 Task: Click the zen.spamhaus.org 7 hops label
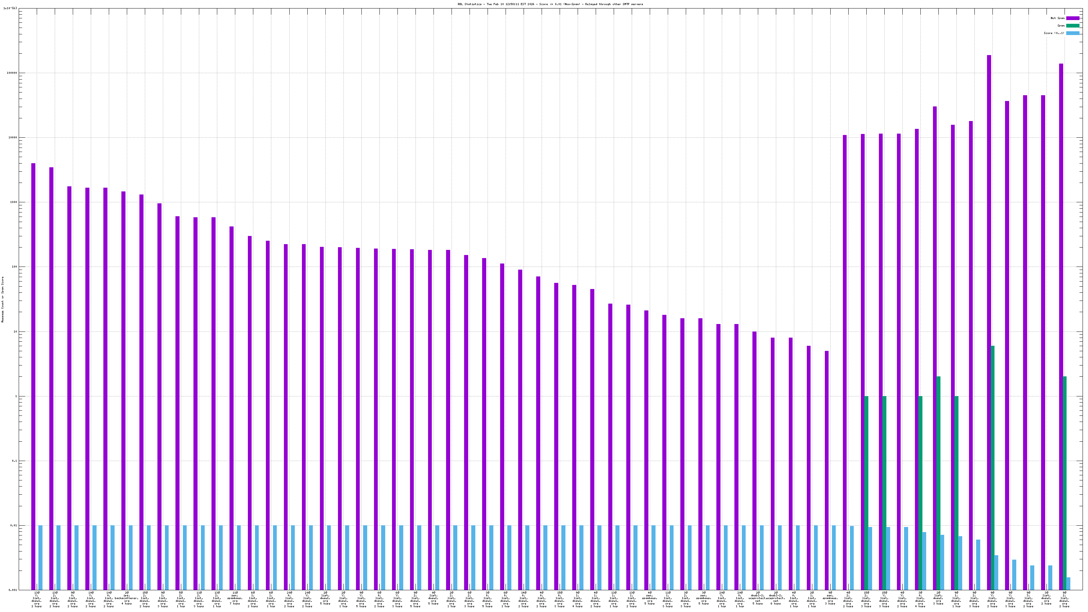235,598
